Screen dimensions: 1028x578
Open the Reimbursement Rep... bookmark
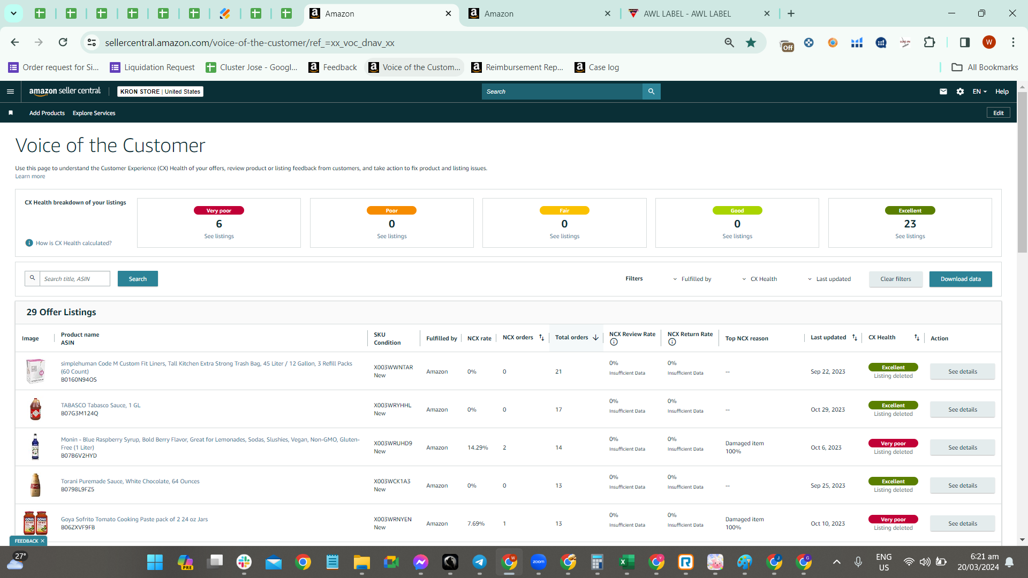tap(517, 67)
